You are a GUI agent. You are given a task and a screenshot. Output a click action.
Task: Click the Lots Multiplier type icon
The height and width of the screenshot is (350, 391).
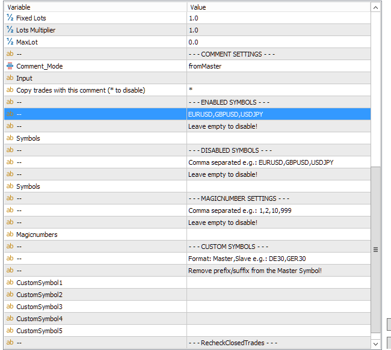pyautogui.click(x=10, y=30)
